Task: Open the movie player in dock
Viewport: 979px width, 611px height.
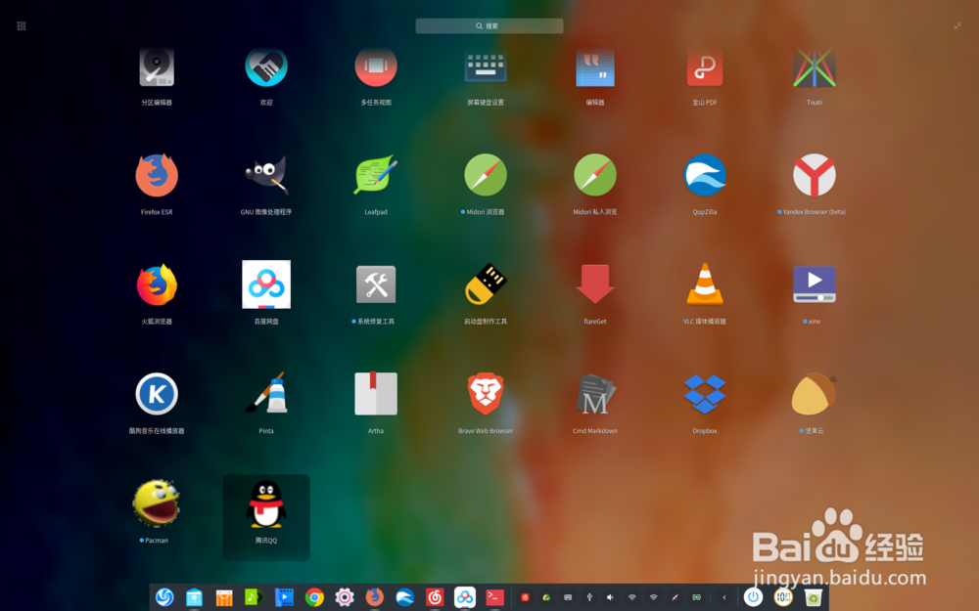Action: tap(284, 597)
